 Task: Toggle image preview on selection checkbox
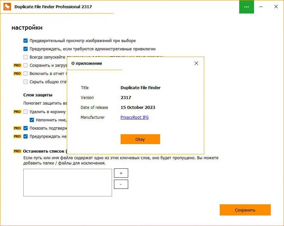point(26,41)
